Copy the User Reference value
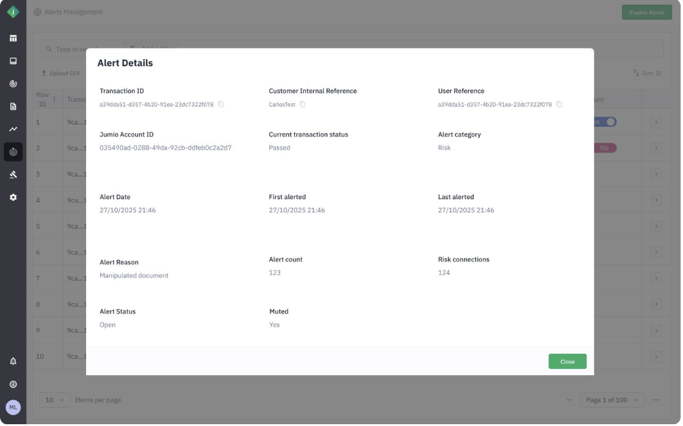683x426 pixels. [559, 105]
